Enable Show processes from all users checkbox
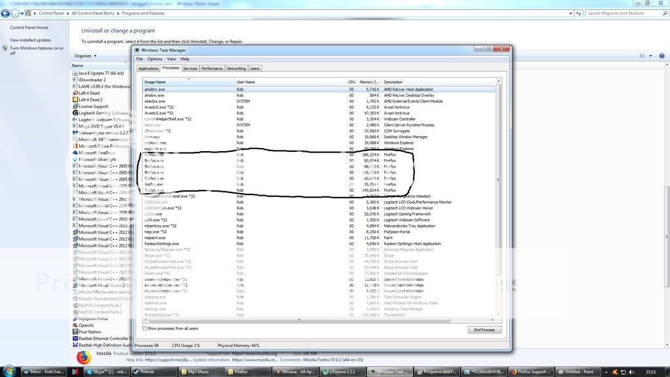Screen dimensions: 670x377 (x=145, y=329)
